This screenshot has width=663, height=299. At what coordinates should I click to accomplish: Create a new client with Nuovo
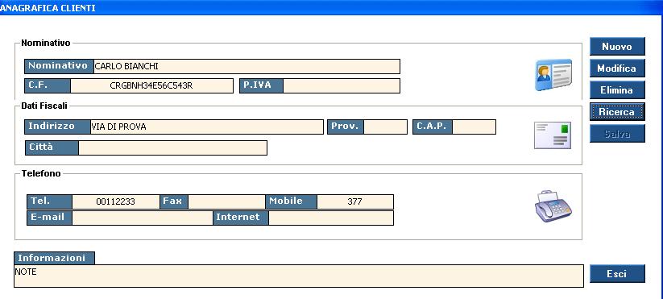click(617, 47)
